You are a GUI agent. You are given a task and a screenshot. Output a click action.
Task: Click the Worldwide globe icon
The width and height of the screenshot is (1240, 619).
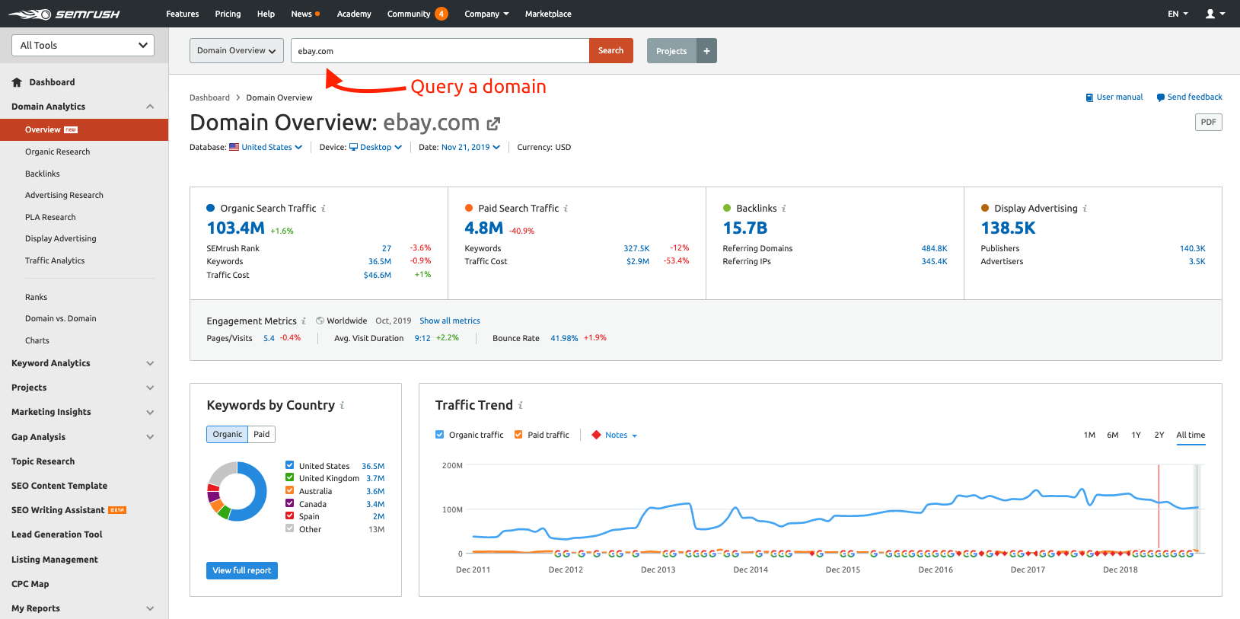[x=320, y=321]
